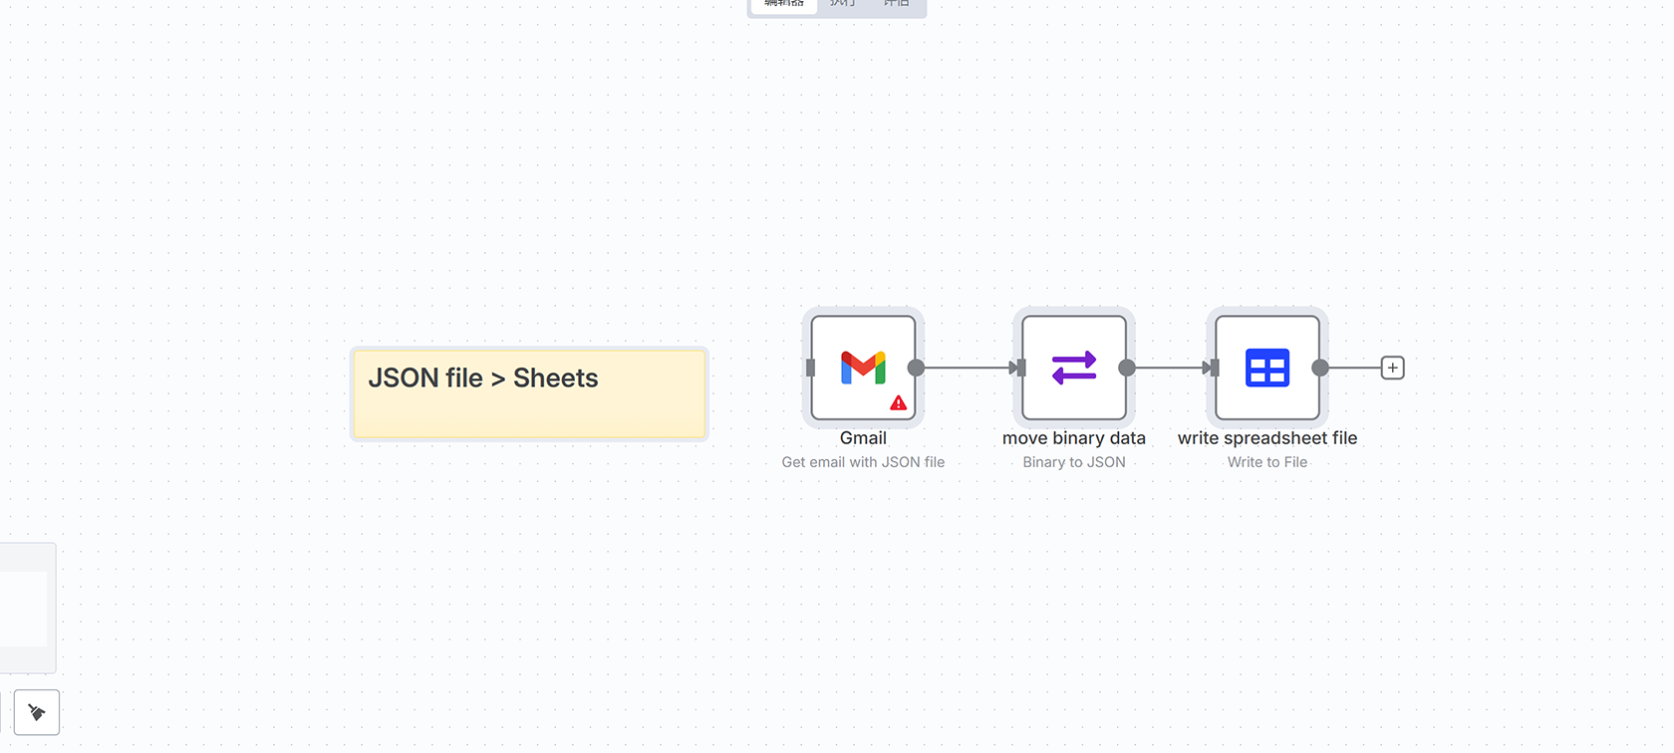The height and width of the screenshot is (753, 1674).
Task: Click the "Get email with JSON file" subtitle
Action: coord(863,462)
